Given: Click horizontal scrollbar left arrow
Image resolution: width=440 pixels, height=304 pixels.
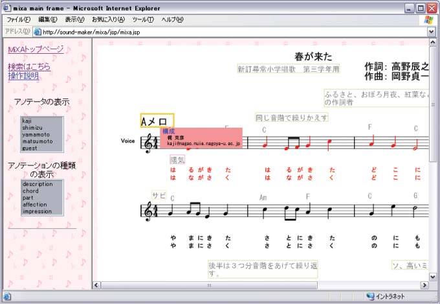Looking at the screenshot, I should (96, 285).
